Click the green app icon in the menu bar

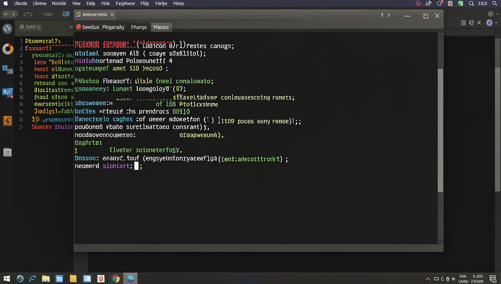click(461, 3)
